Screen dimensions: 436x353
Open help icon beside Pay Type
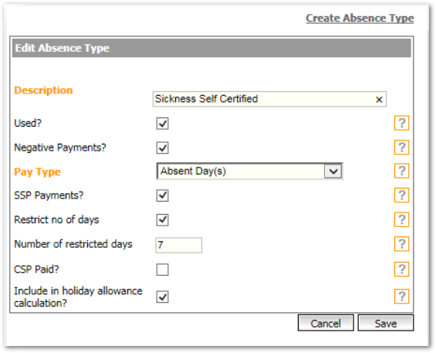click(x=401, y=171)
